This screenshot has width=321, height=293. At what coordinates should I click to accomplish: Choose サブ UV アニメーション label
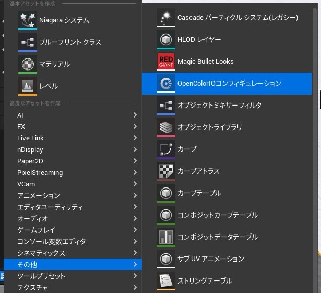click(x=211, y=259)
